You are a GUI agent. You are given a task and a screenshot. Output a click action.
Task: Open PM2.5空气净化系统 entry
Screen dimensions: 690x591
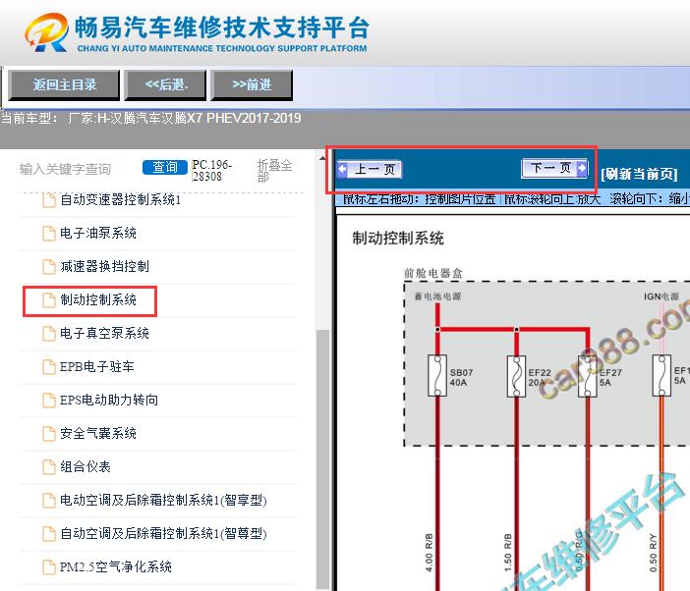(x=116, y=566)
